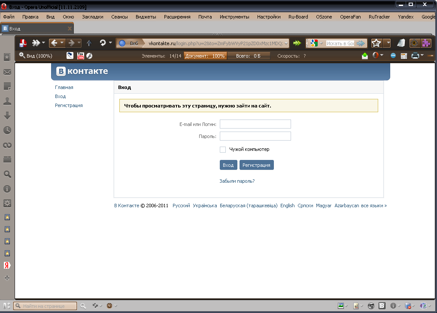Open the Search panel magnifier in sidebar
Screen dimensions: 437x313
7,174
